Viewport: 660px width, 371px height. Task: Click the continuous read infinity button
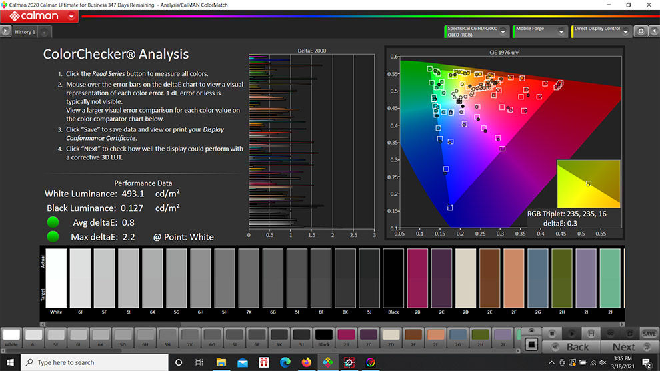(x=610, y=334)
